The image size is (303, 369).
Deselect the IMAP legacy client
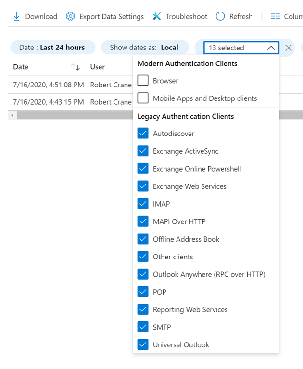pos(143,204)
